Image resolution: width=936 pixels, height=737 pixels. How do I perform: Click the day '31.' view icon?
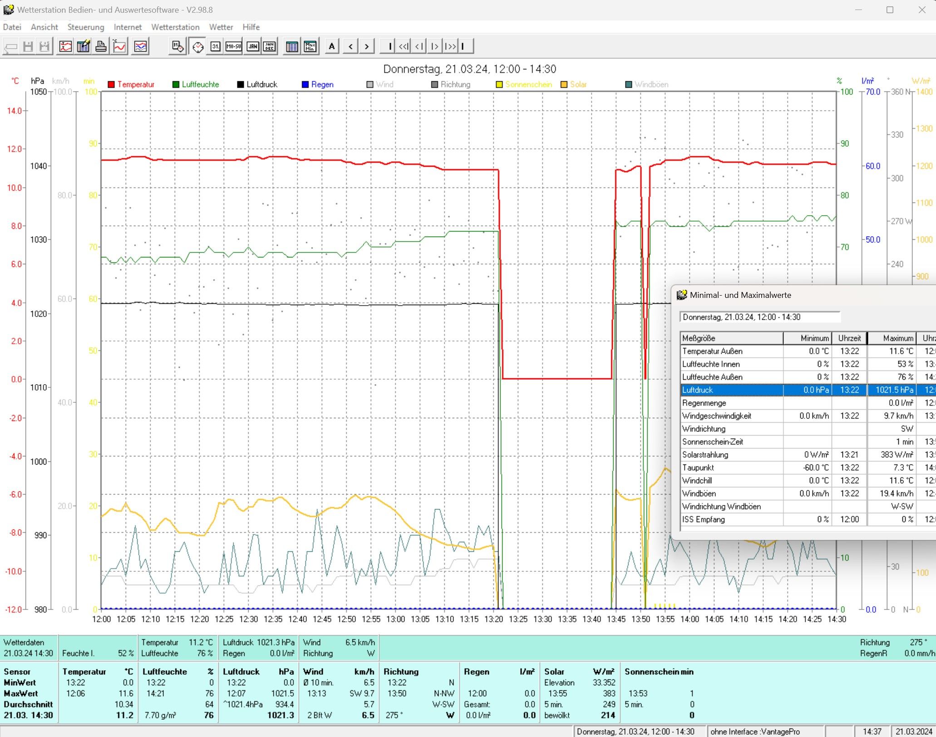(x=216, y=46)
